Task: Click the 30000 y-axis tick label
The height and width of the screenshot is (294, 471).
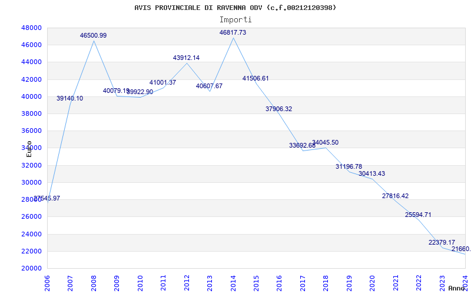Action: pyautogui.click(x=31, y=182)
